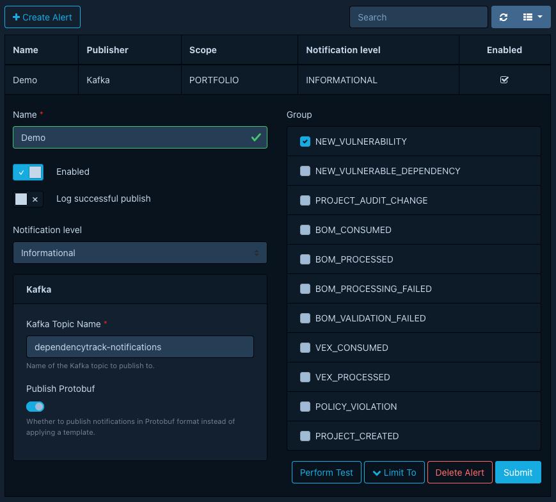Screen dimensions: 556x502
Task: Submit the alert configuration
Action: 518,472
